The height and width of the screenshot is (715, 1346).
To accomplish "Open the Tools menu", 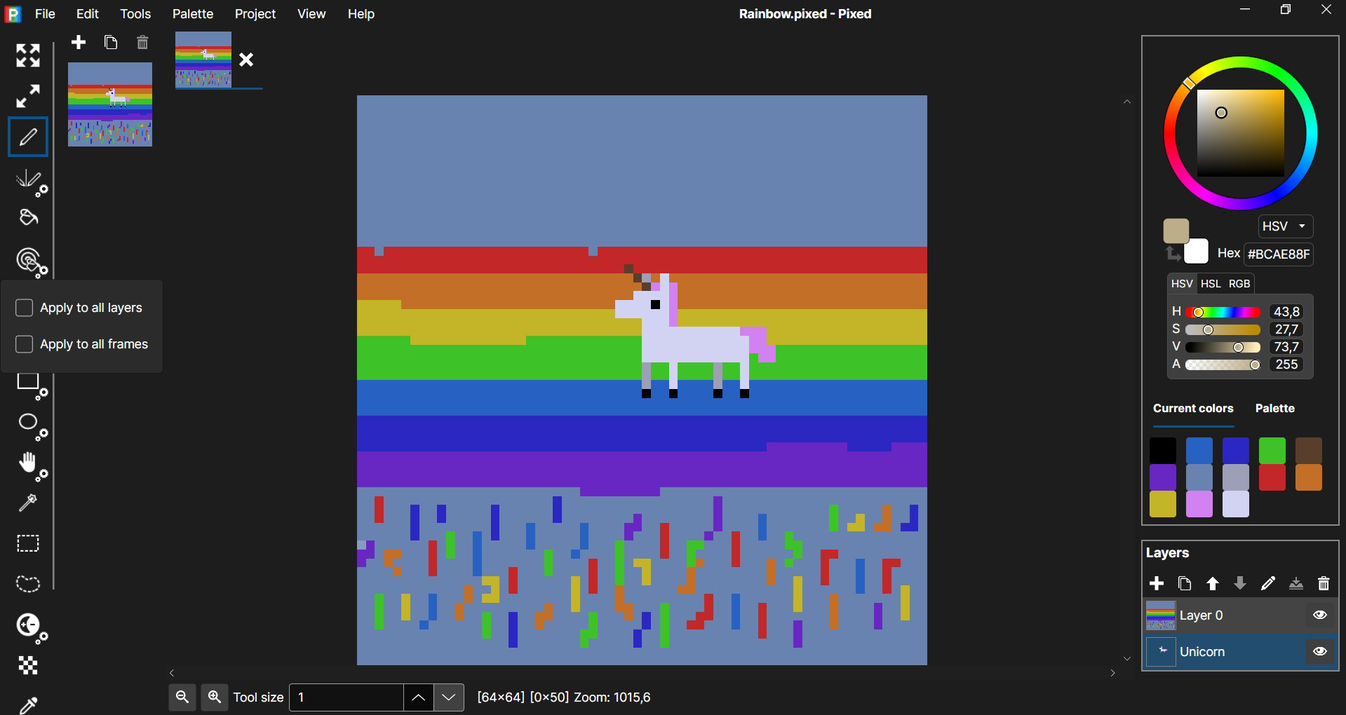I will (135, 14).
